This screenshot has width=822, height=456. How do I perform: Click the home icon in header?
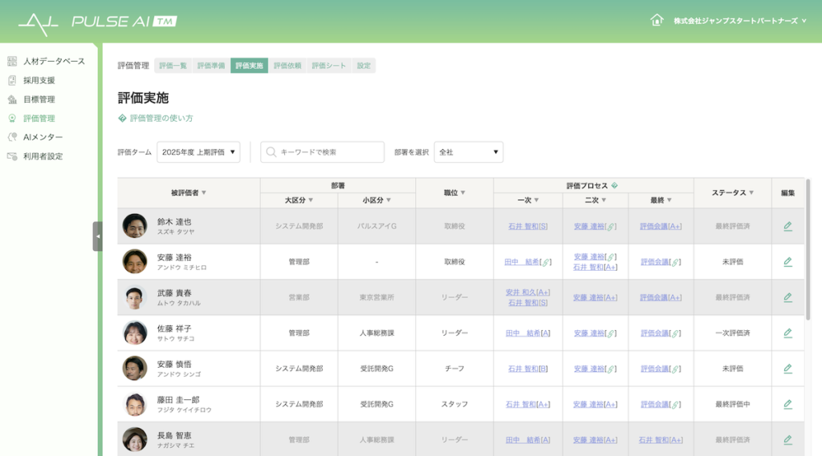(657, 20)
